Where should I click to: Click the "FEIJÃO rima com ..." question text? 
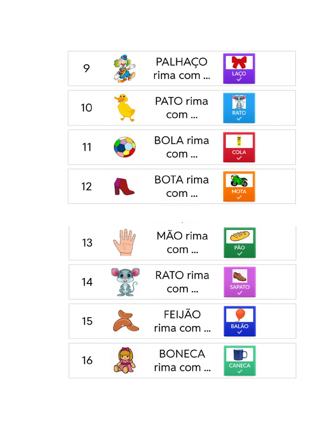182,321
